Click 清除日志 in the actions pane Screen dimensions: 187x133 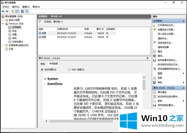(x=163, y=38)
